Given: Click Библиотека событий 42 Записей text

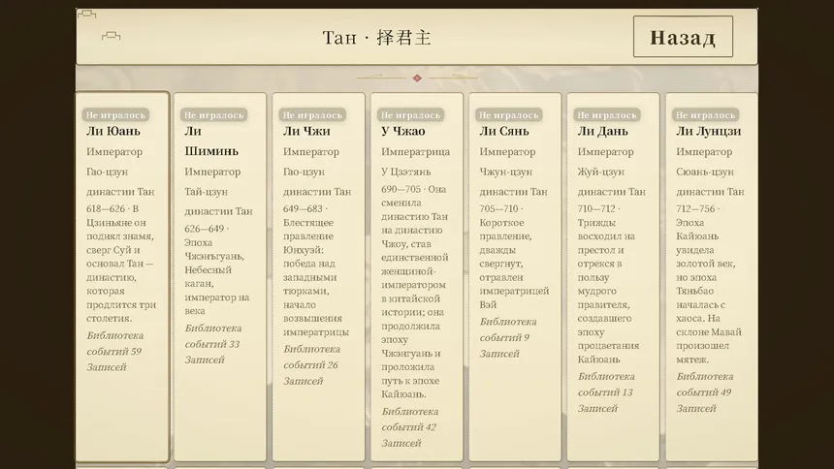Looking at the screenshot, I should pos(409,427).
